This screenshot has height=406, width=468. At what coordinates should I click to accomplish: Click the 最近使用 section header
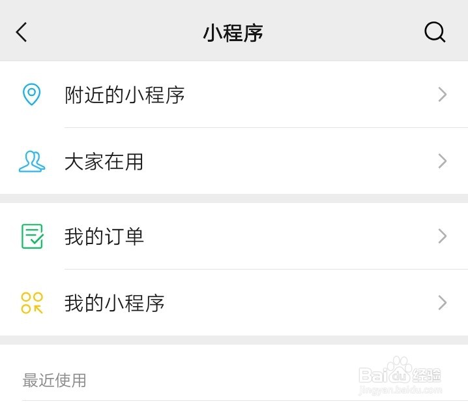[x=55, y=380]
